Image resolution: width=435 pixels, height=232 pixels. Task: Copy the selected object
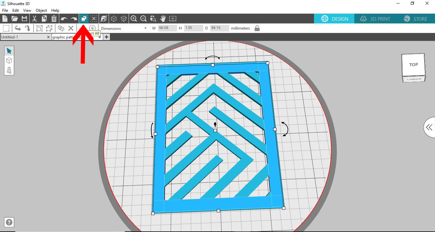(x=44, y=18)
